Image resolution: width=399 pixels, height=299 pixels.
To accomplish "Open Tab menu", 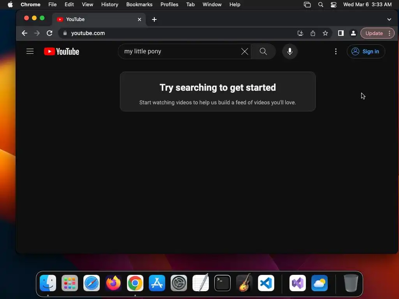I will click(x=190, y=4).
